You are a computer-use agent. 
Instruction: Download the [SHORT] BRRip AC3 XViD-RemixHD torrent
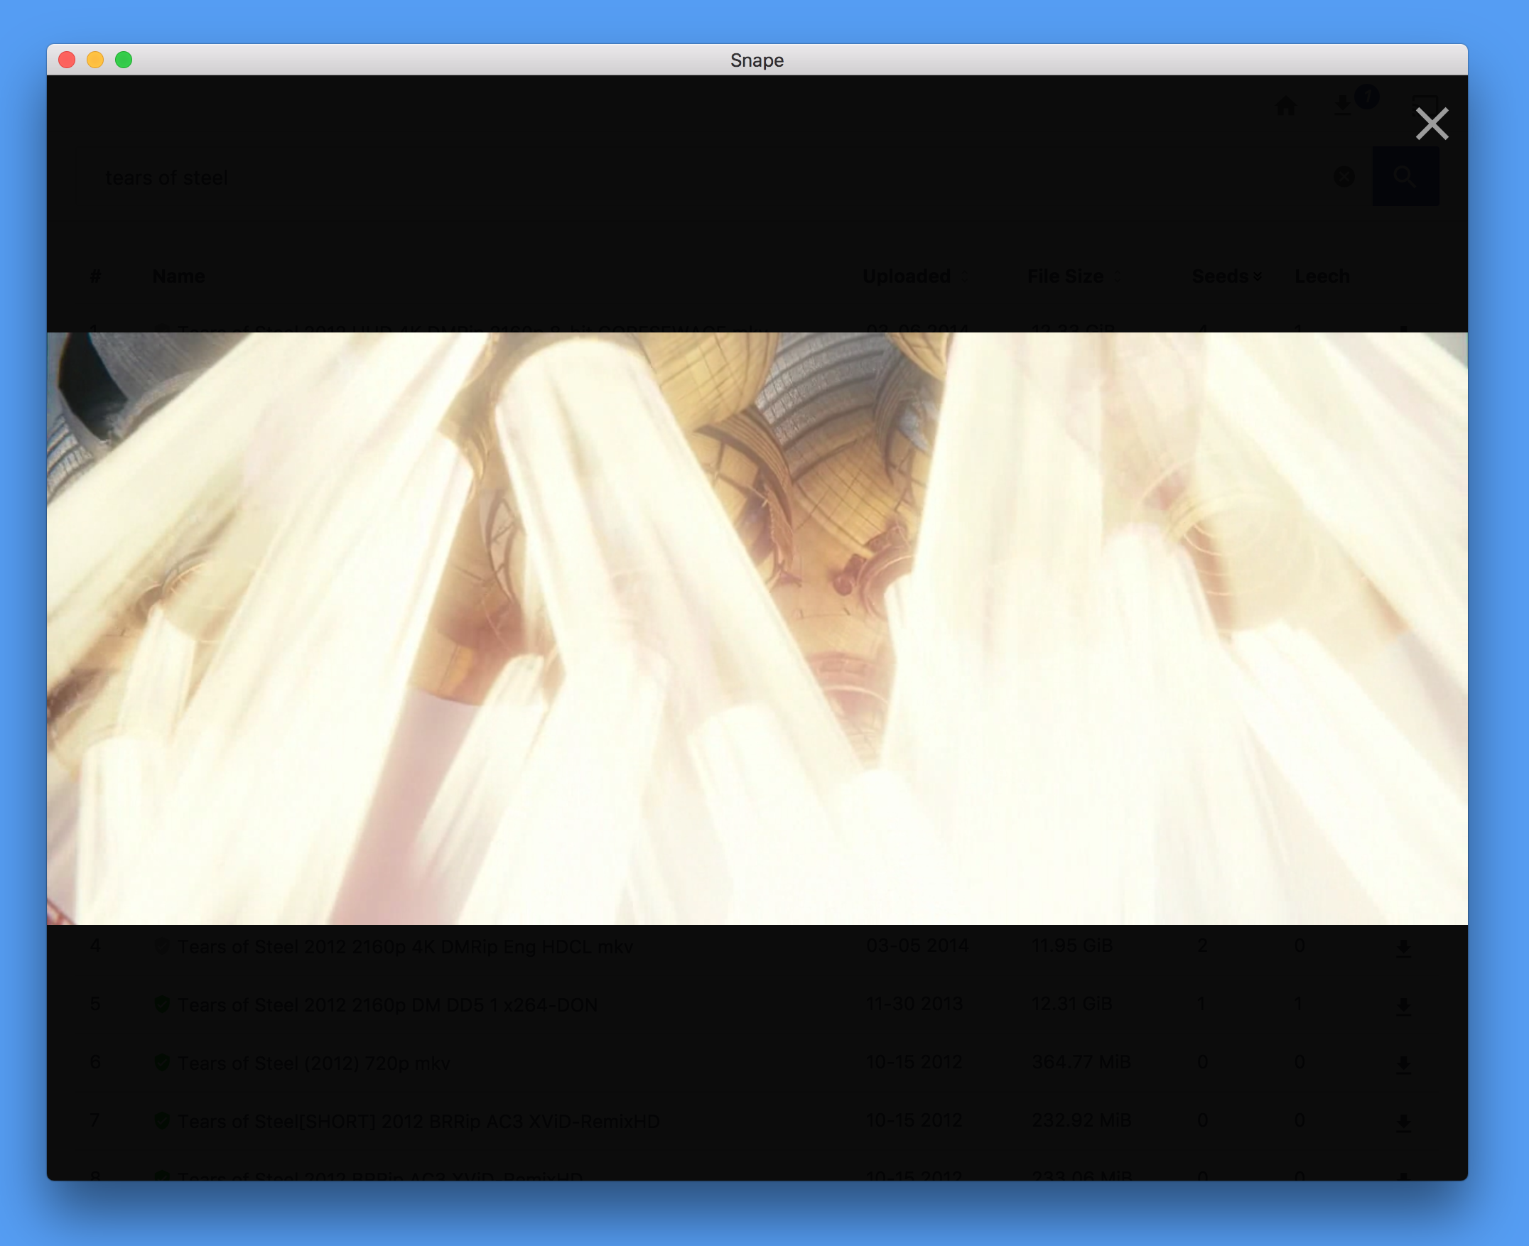(1403, 1122)
